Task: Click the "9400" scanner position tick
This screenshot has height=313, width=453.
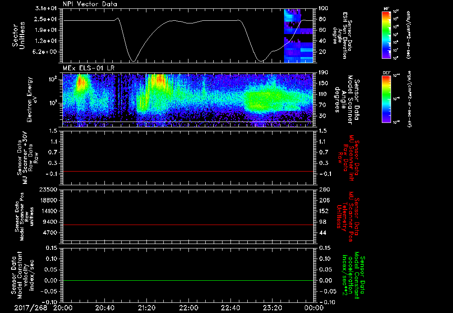Action: 50,222
